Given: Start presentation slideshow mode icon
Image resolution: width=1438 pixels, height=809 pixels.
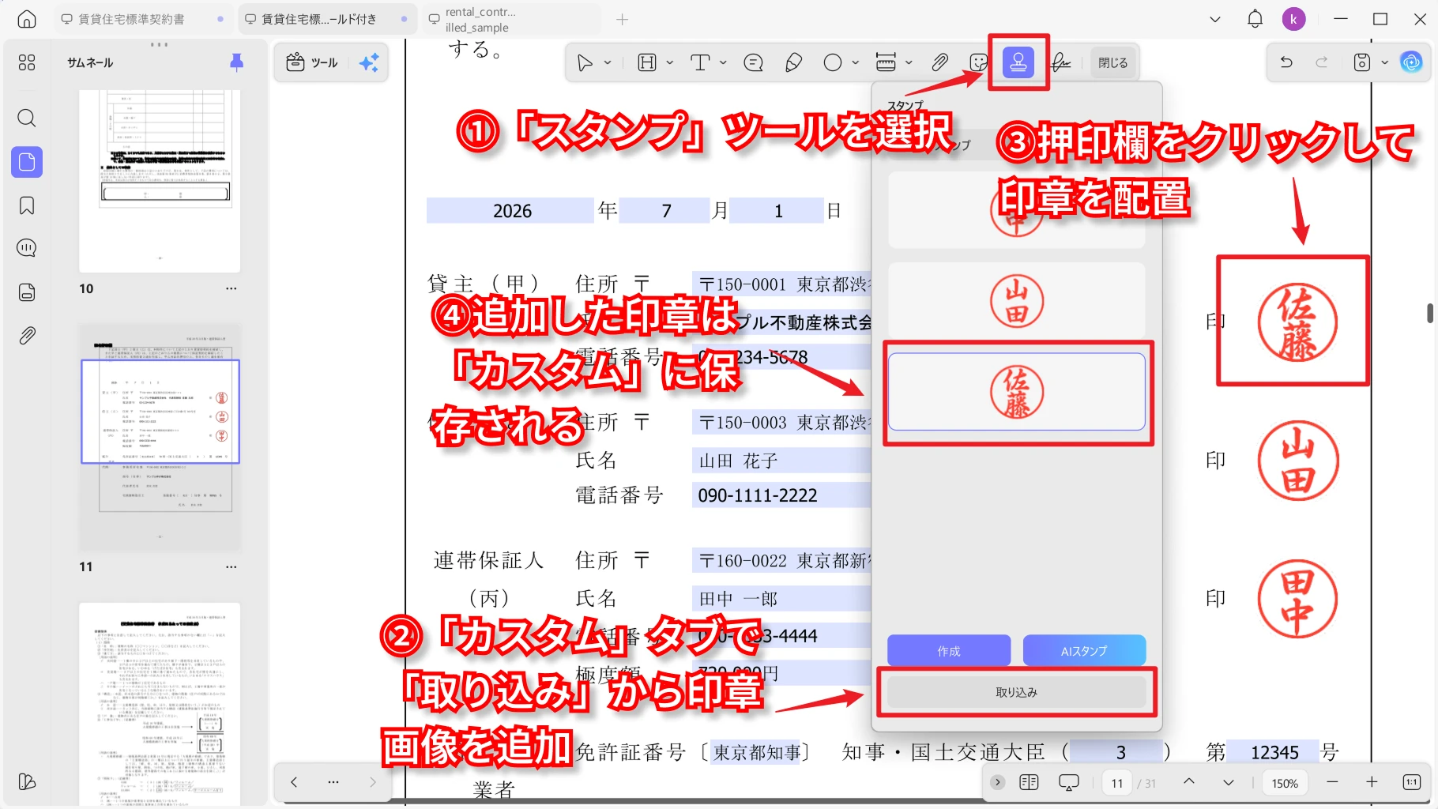Looking at the screenshot, I should coord(1069,782).
